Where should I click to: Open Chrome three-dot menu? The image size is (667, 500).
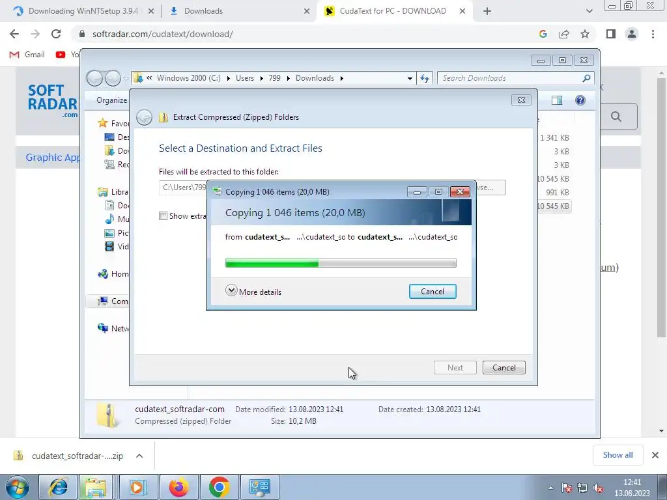pos(653,34)
